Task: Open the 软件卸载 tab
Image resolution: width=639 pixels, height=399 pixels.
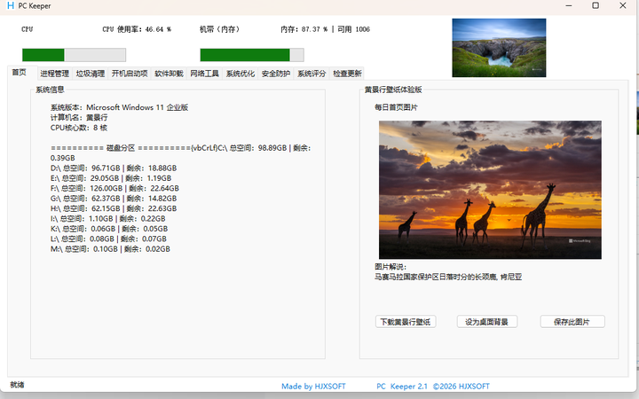Action: tap(169, 74)
